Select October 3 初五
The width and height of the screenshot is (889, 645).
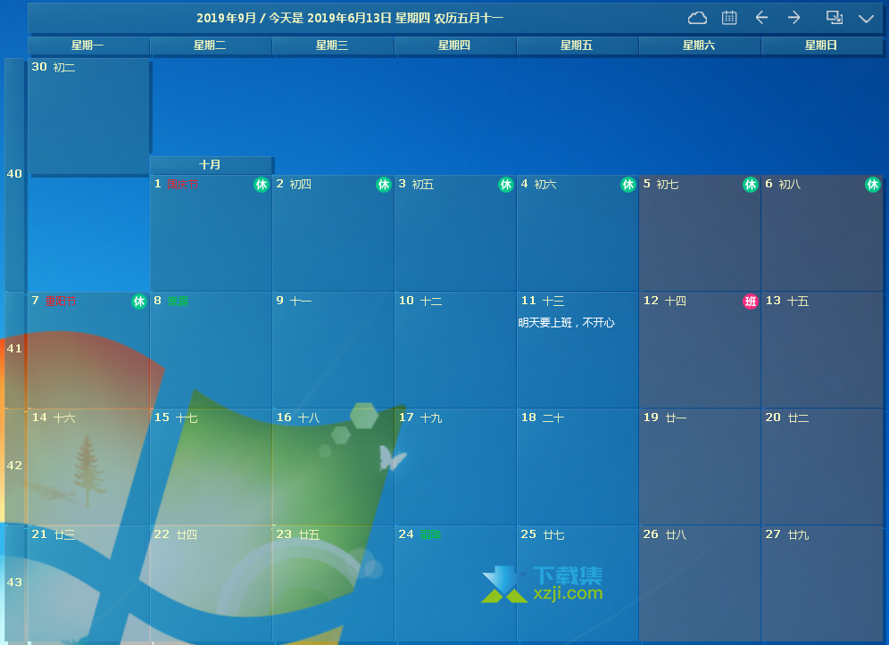tap(455, 233)
